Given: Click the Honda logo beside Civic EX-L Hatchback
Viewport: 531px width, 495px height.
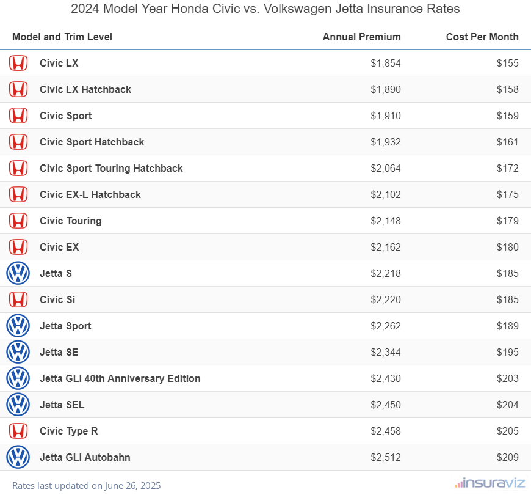Looking at the screenshot, I should point(18,194).
